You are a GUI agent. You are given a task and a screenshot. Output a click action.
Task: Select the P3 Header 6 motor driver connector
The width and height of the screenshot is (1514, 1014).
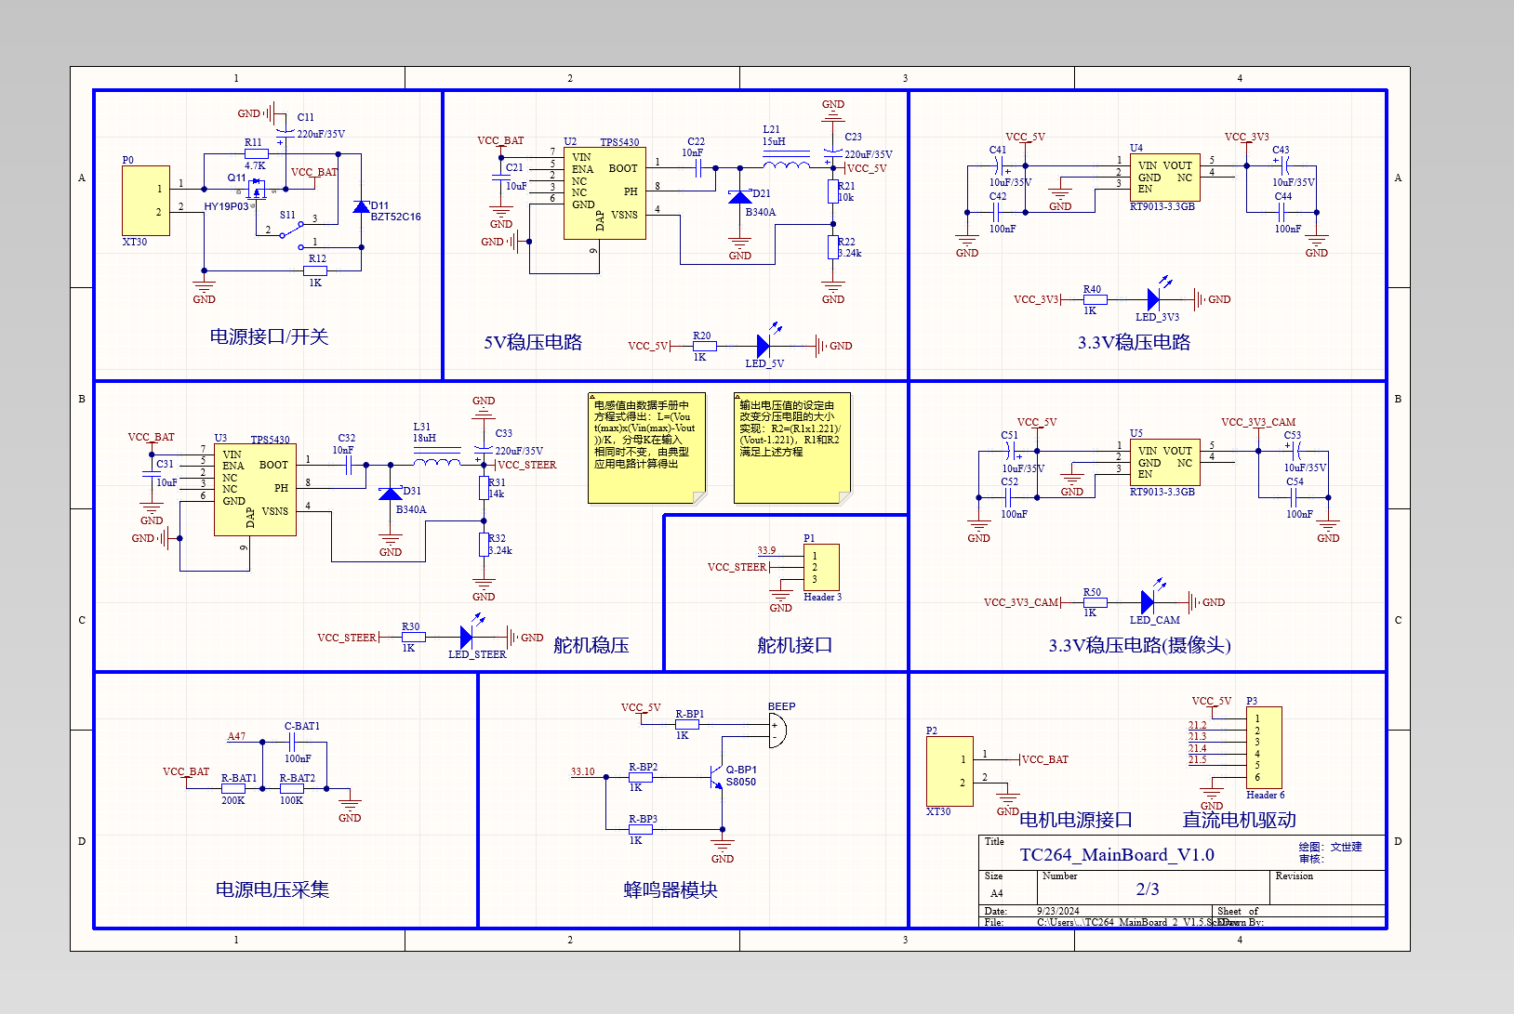[1264, 748]
